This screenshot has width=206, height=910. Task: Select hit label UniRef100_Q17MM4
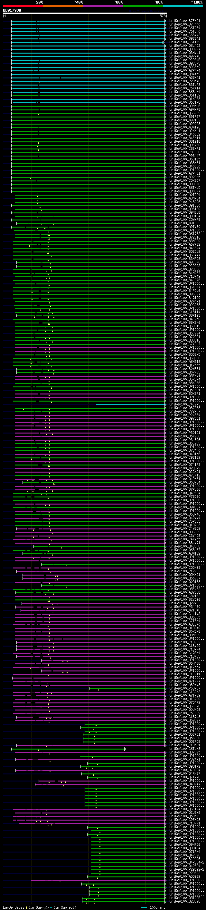click(x=185, y=667)
